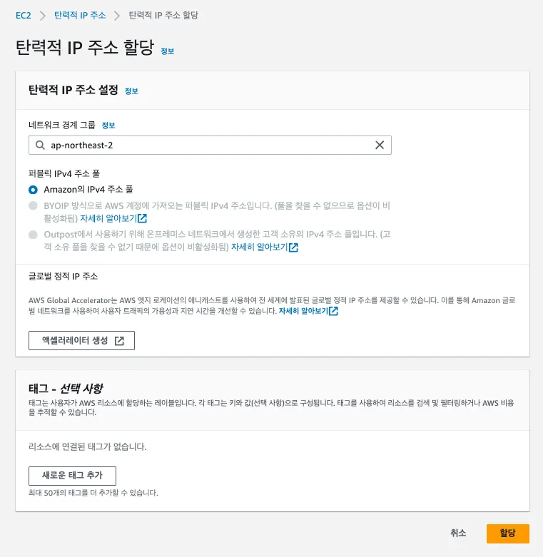
Task: Click the external link icon on the 액셀러레이터 생성 button
Action: [119, 341]
